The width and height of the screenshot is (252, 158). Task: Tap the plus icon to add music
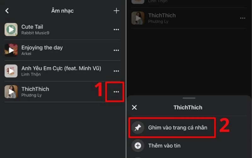[116, 11]
